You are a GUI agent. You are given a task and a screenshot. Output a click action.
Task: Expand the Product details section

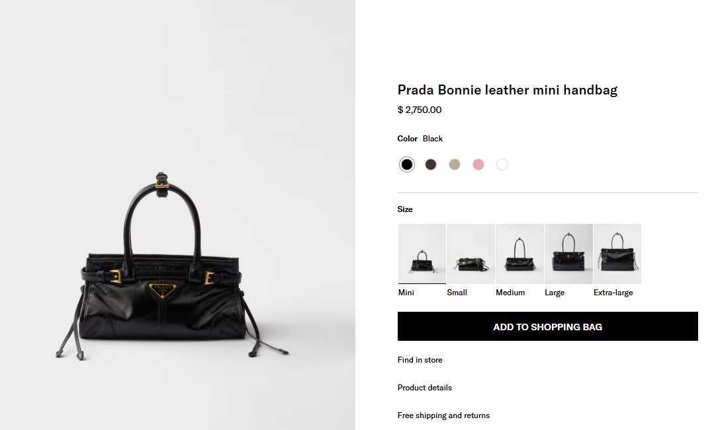[425, 388]
